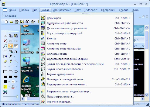Screen dimensions: 150x107
Task: Select the rectangular selection tool
Action: tap(5, 51)
